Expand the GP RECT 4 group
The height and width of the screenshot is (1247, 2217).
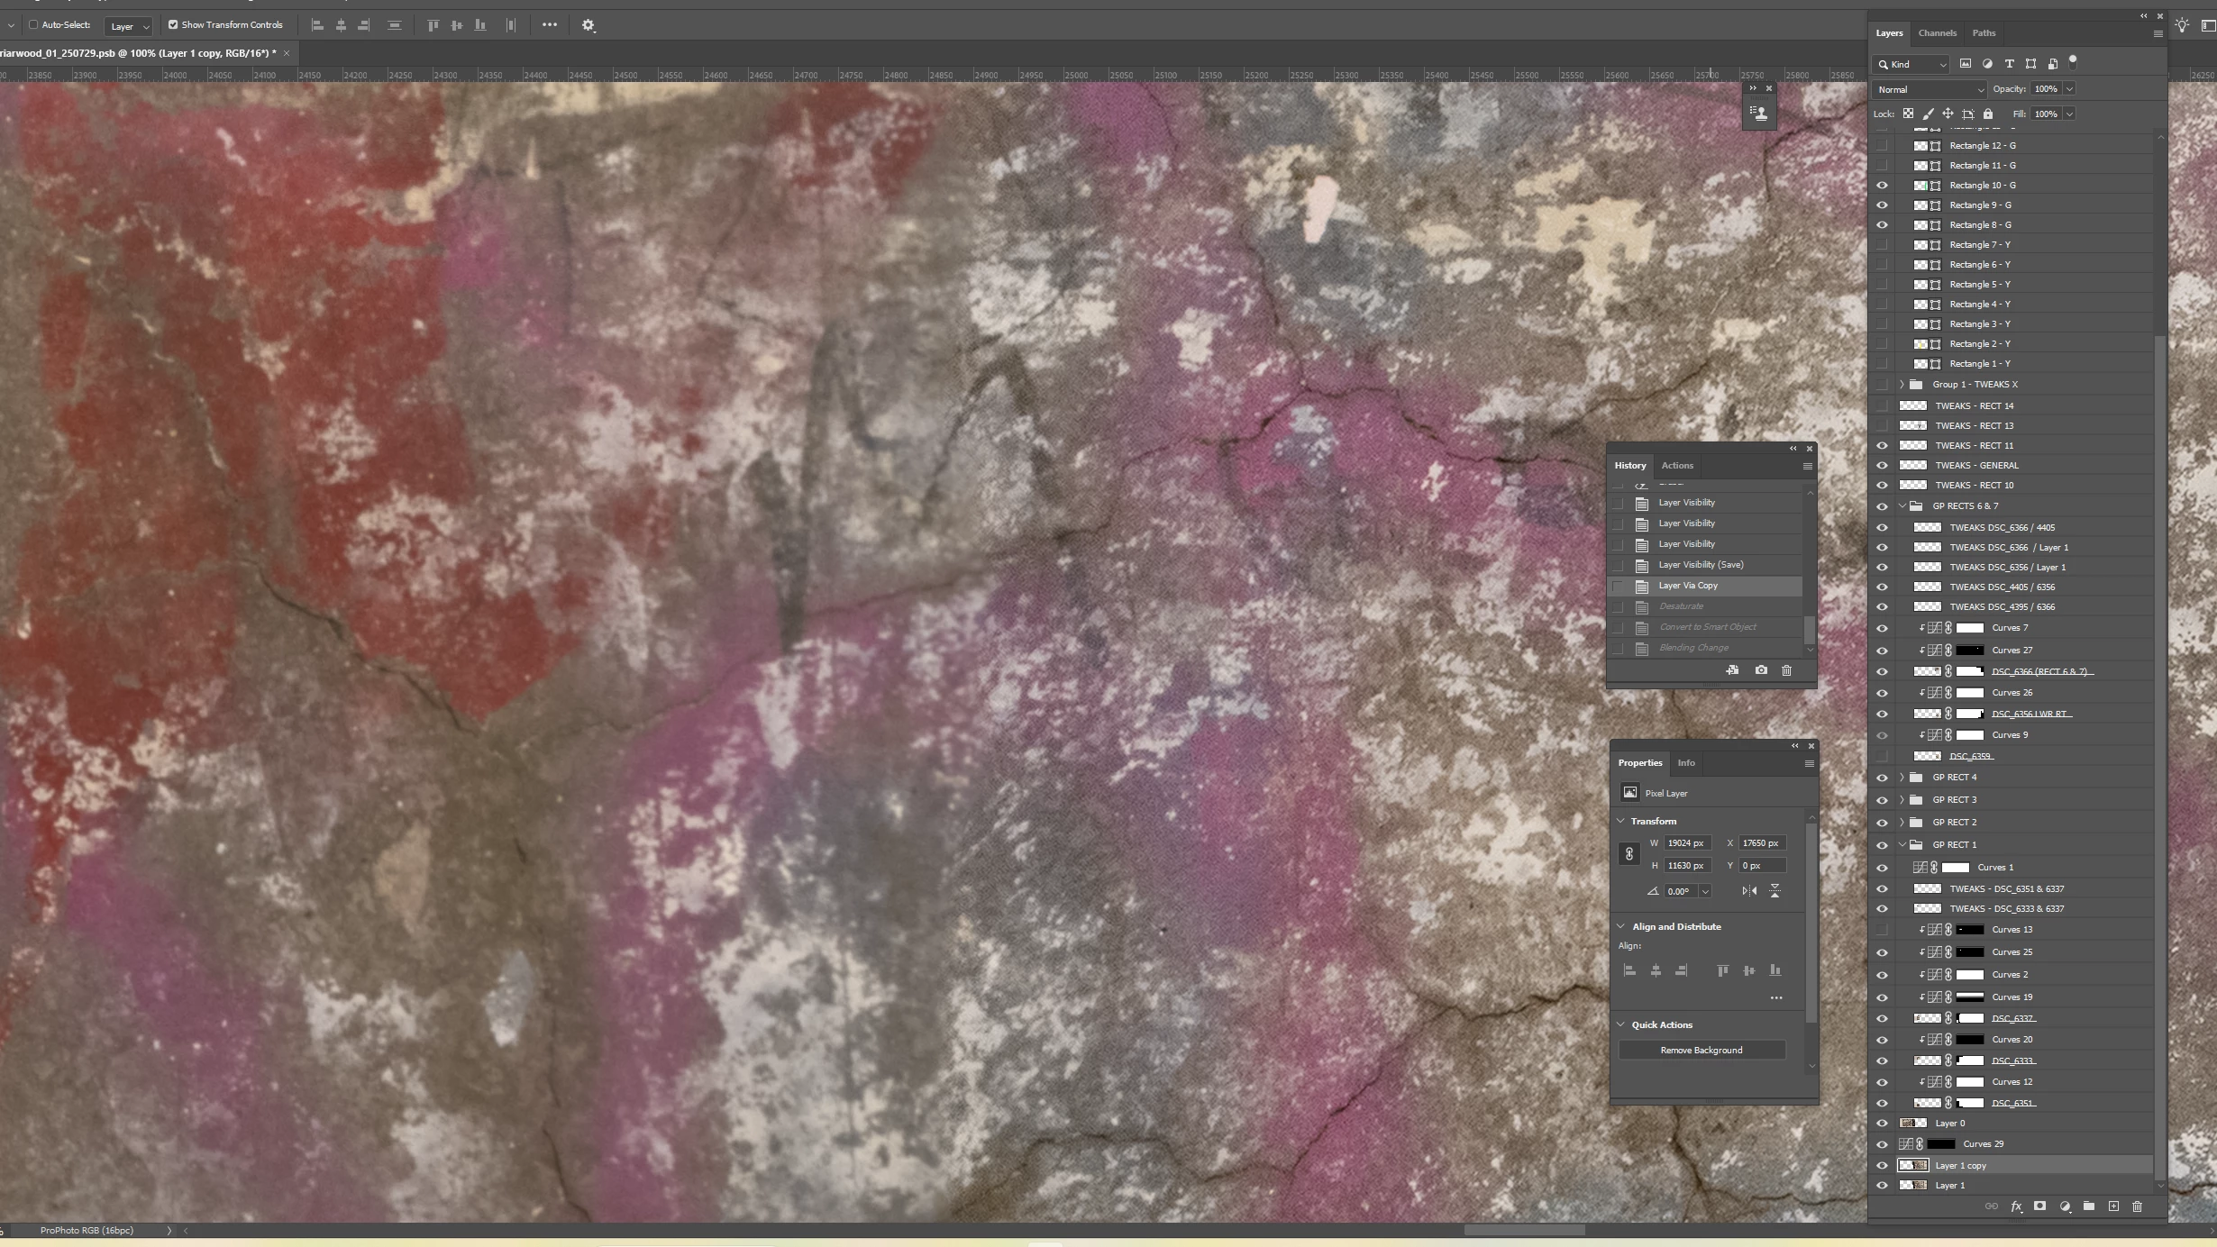1902,778
